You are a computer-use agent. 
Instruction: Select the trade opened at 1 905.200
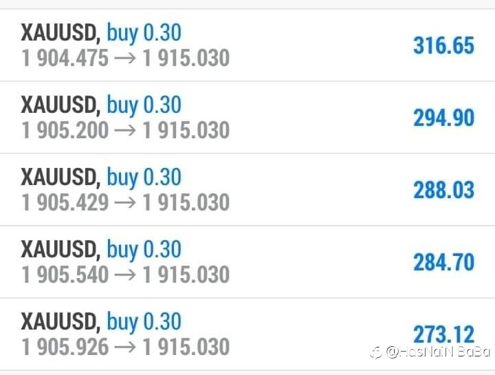coord(247,118)
